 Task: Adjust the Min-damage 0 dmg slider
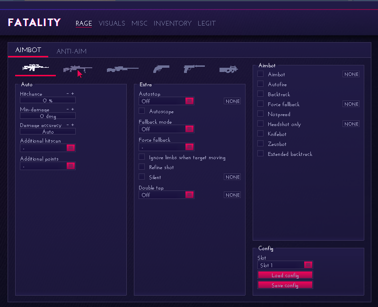[x=48, y=116]
